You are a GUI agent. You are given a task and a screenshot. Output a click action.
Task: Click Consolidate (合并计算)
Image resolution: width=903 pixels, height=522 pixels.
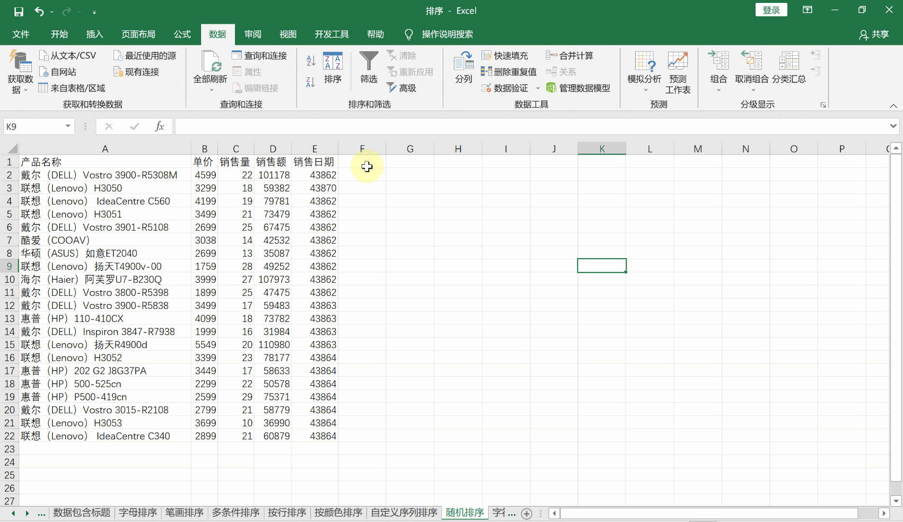(569, 56)
